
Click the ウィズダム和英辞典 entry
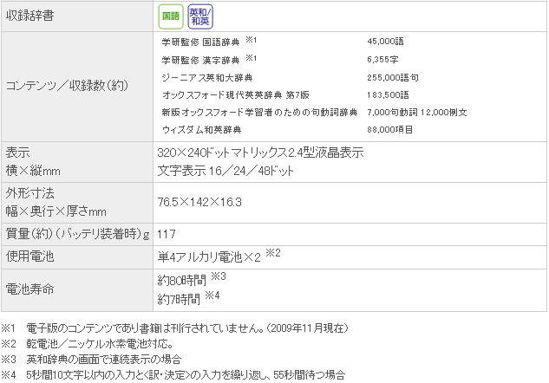202,130
